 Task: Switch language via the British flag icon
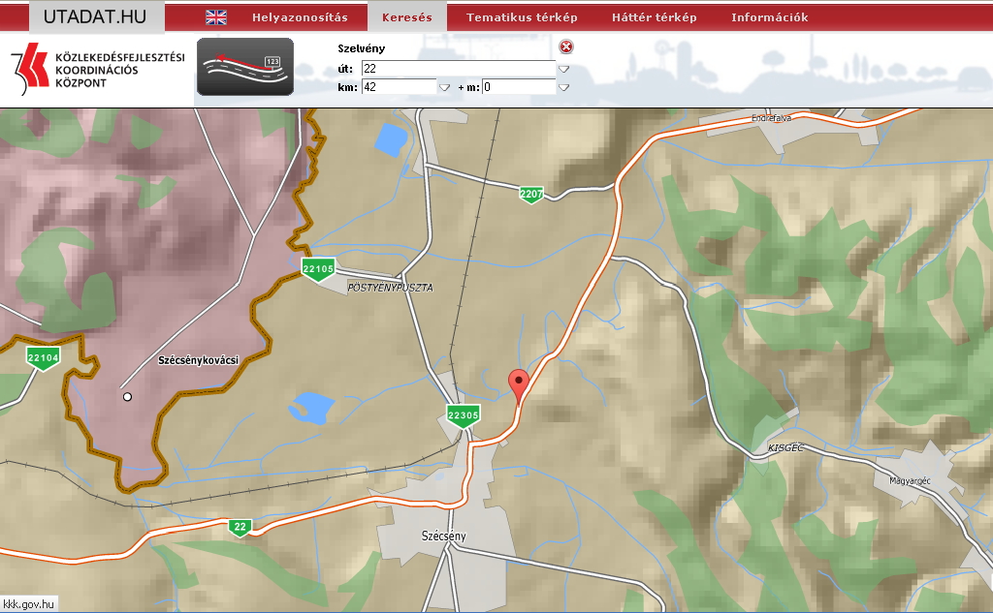click(x=216, y=17)
